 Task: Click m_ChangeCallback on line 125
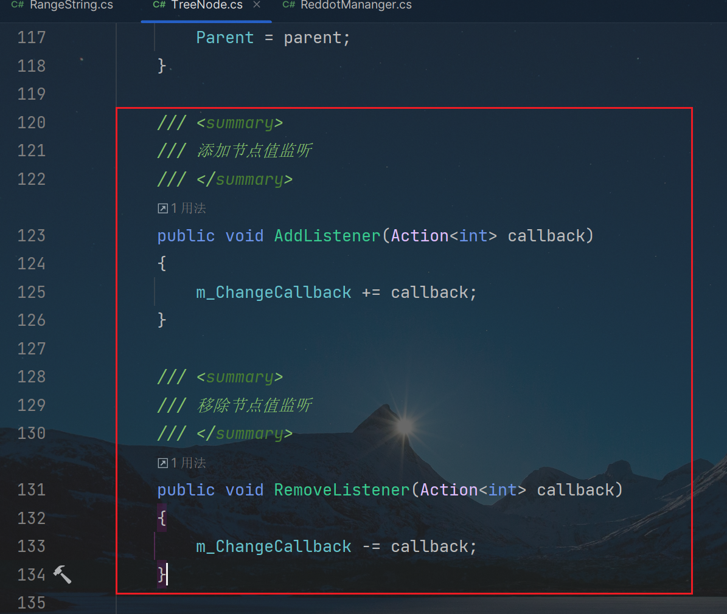coord(273,292)
